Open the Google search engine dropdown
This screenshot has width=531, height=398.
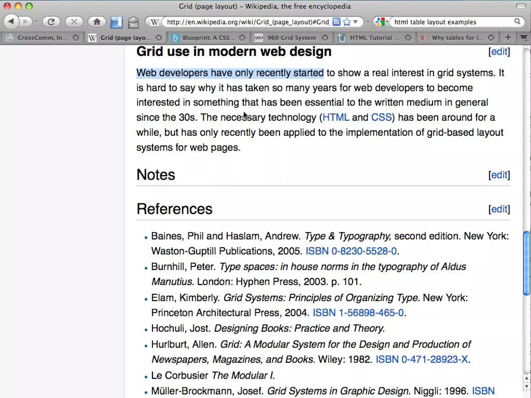[382, 22]
